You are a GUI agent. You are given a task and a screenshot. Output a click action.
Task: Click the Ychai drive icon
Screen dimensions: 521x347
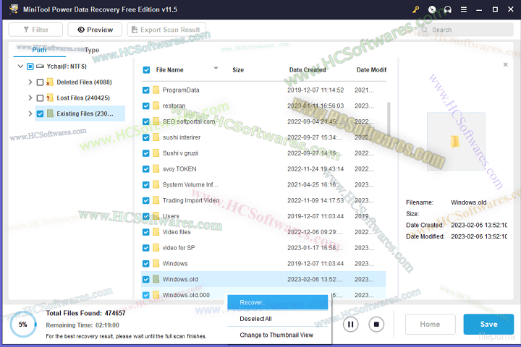(x=41, y=67)
